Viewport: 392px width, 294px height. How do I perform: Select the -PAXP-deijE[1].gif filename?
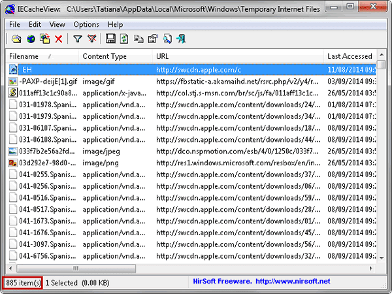[x=48, y=82]
